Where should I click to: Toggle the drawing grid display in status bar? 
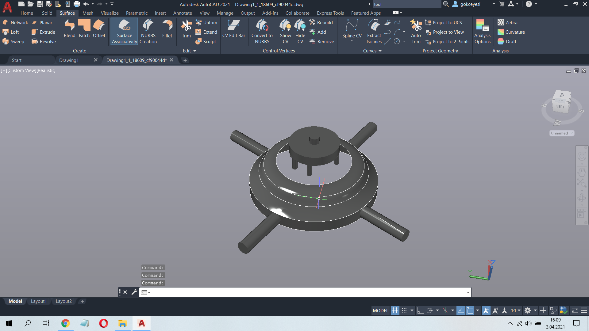395,310
